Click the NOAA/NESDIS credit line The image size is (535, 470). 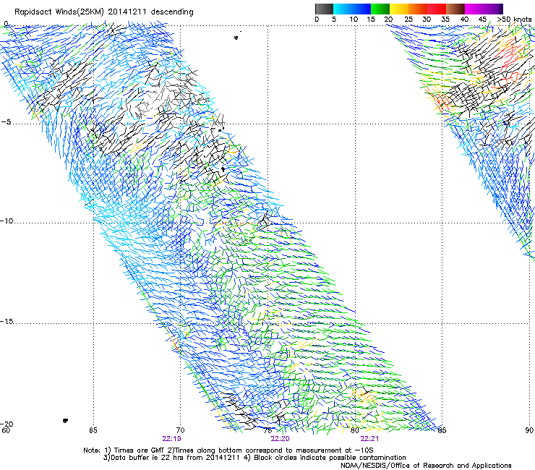(426, 466)
